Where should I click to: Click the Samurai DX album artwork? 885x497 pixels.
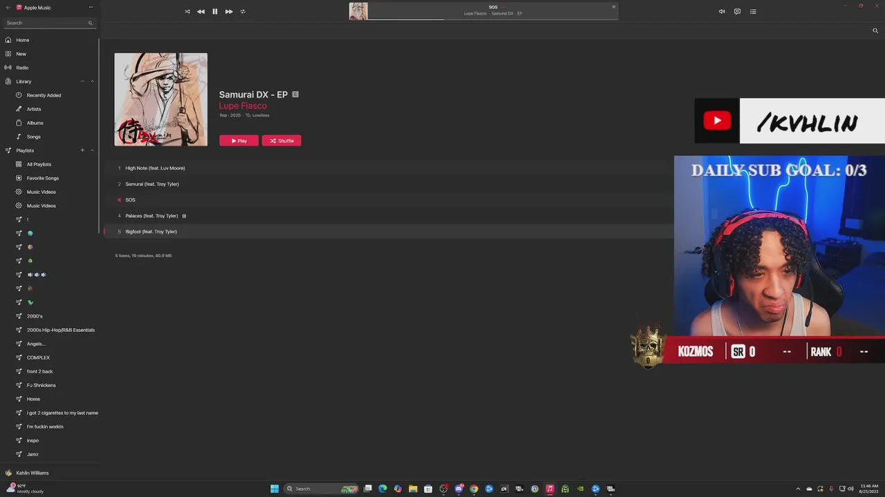pos(161,99)
